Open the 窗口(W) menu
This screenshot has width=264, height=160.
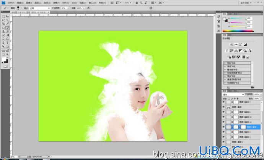pyautogui.click(x=93, y=3)
